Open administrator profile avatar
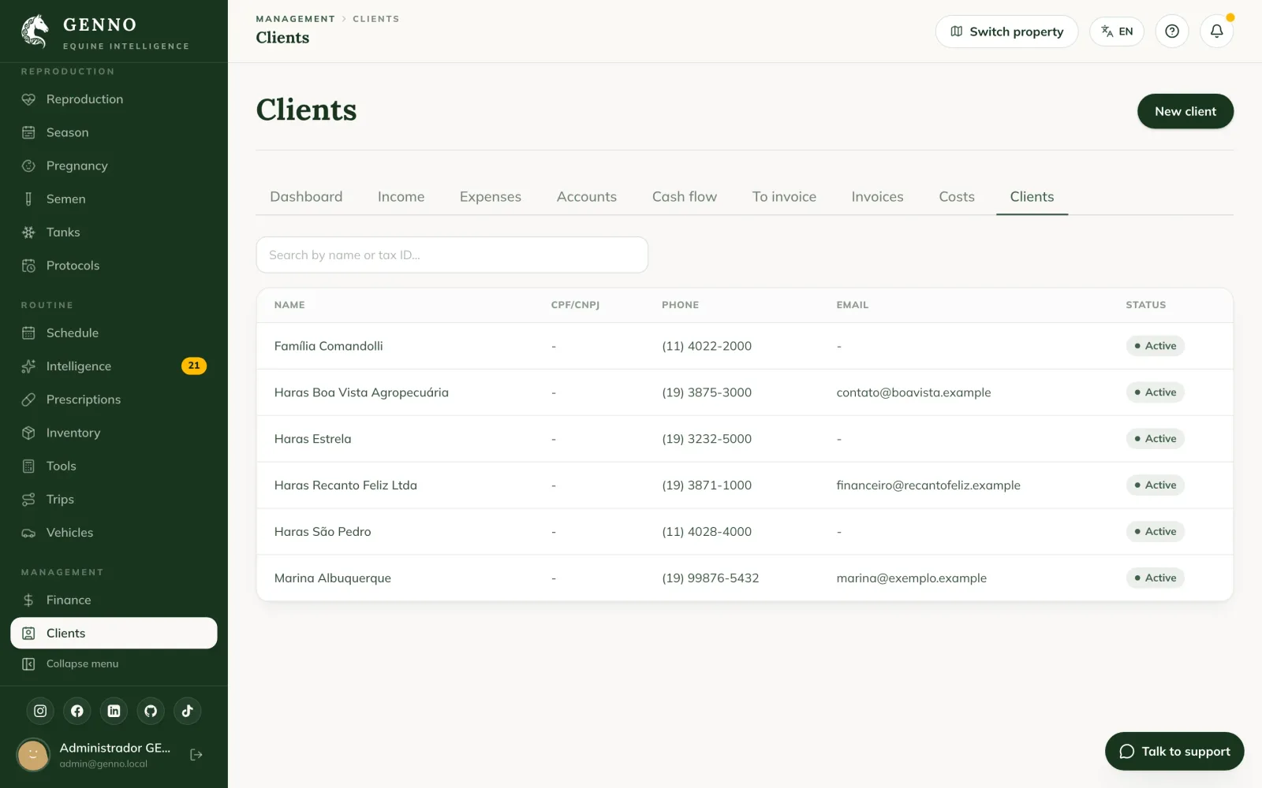This screenshot has height=788, width=1262. (33, 755)
